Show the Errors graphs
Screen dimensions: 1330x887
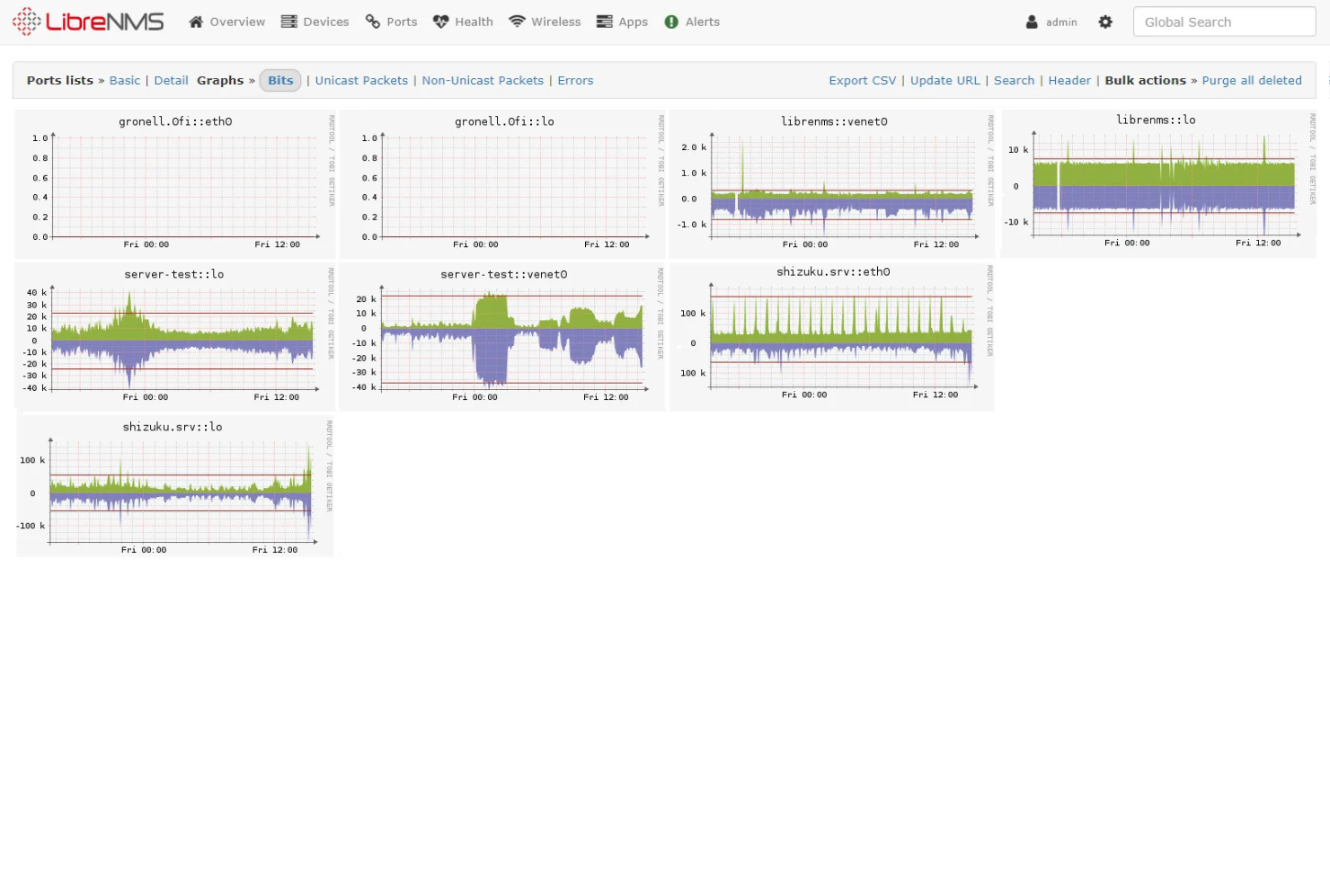tap(575, 80)
